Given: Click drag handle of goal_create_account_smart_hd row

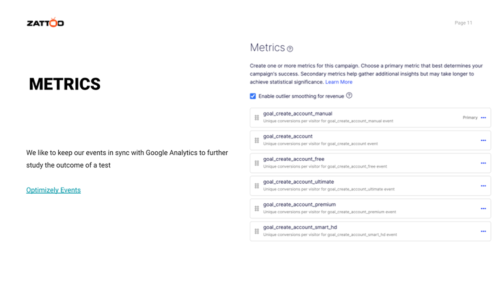Looking at the screenshot, I should click(257, 231).
